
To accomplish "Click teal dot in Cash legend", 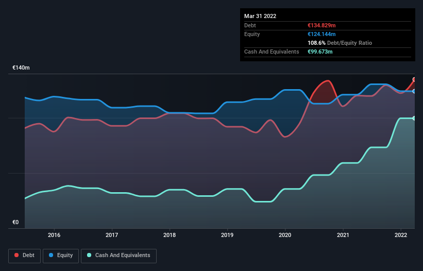I will (89, 255).
